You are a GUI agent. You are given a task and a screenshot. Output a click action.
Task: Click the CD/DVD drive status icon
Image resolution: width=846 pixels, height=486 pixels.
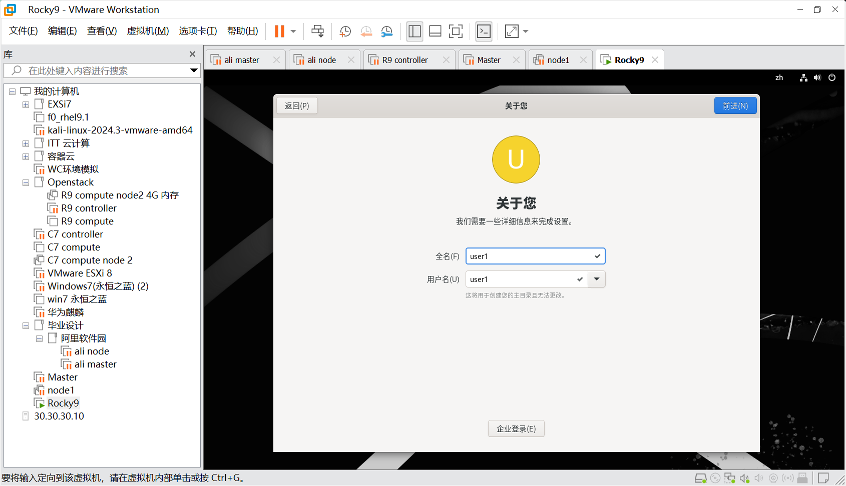click(x=715, y=478)
